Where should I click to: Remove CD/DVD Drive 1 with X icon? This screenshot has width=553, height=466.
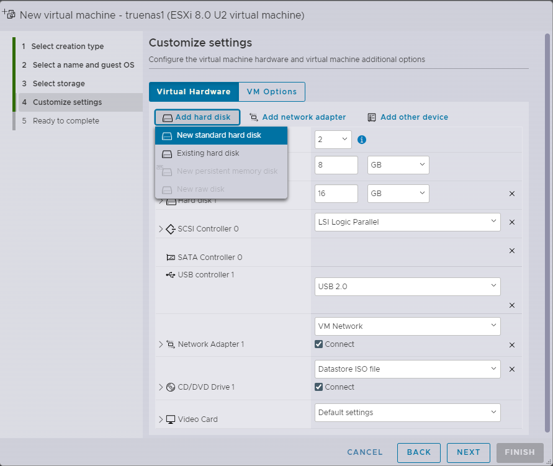512,369
